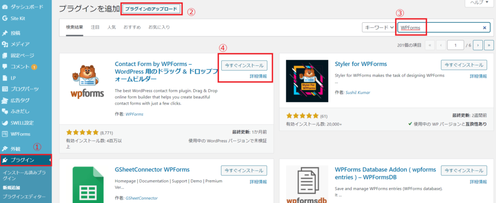Image resolution: width=496 pixels, height=203 pixels.
Task: Switch to the お気に入り tab
Action: (159, 27)
